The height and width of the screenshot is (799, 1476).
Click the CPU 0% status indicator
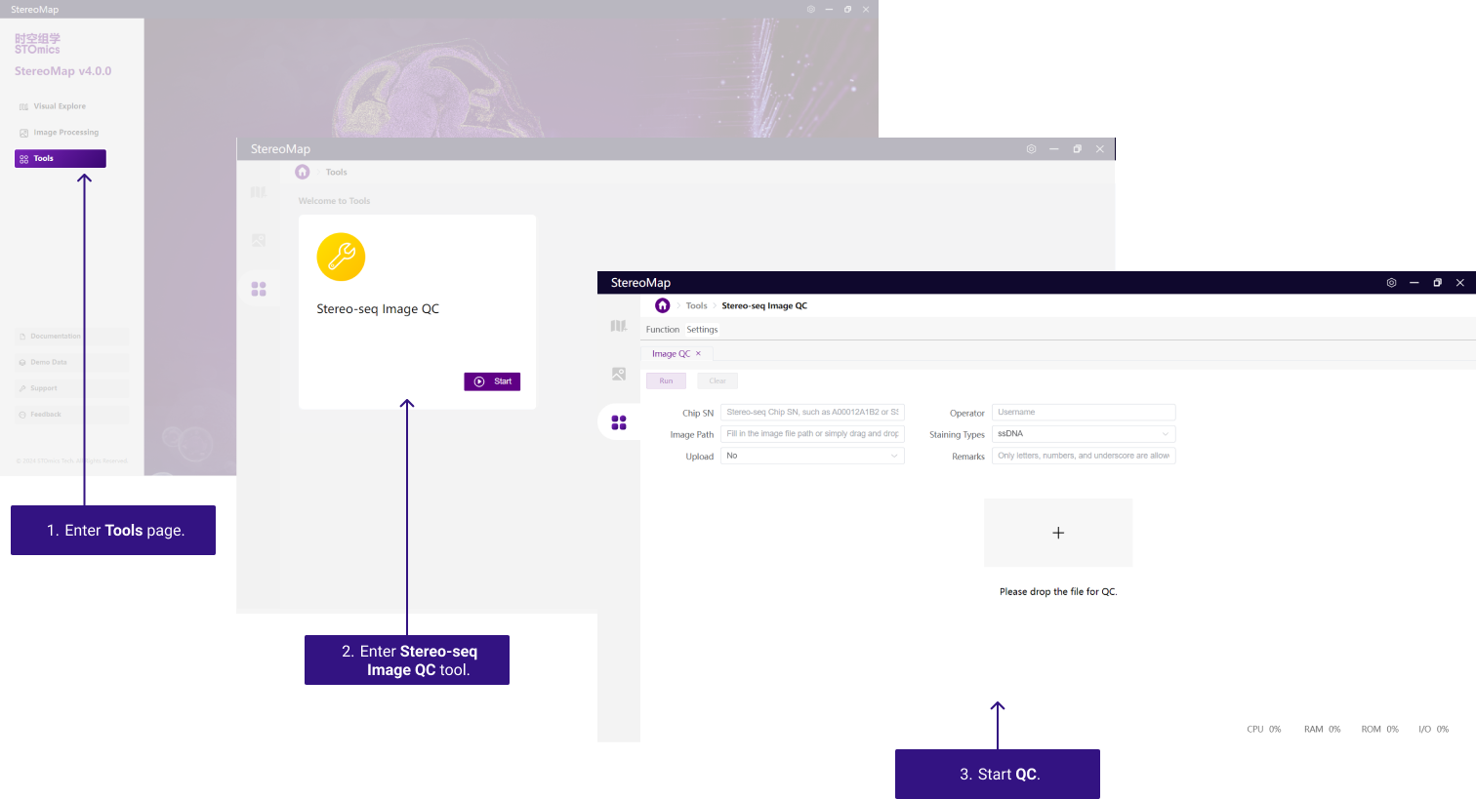(1264, 730)
